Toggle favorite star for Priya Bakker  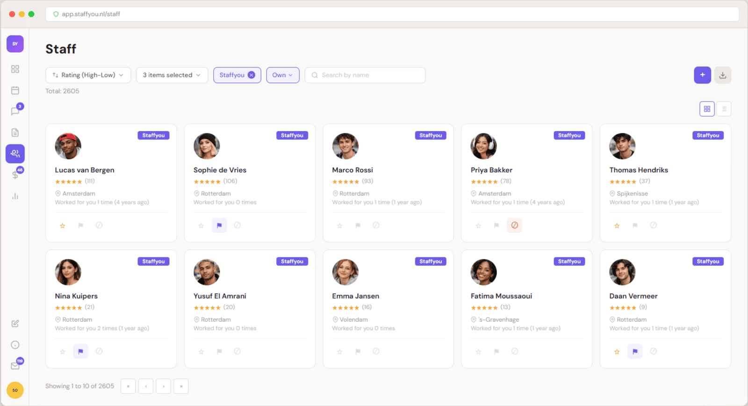(x=478, y=225)
